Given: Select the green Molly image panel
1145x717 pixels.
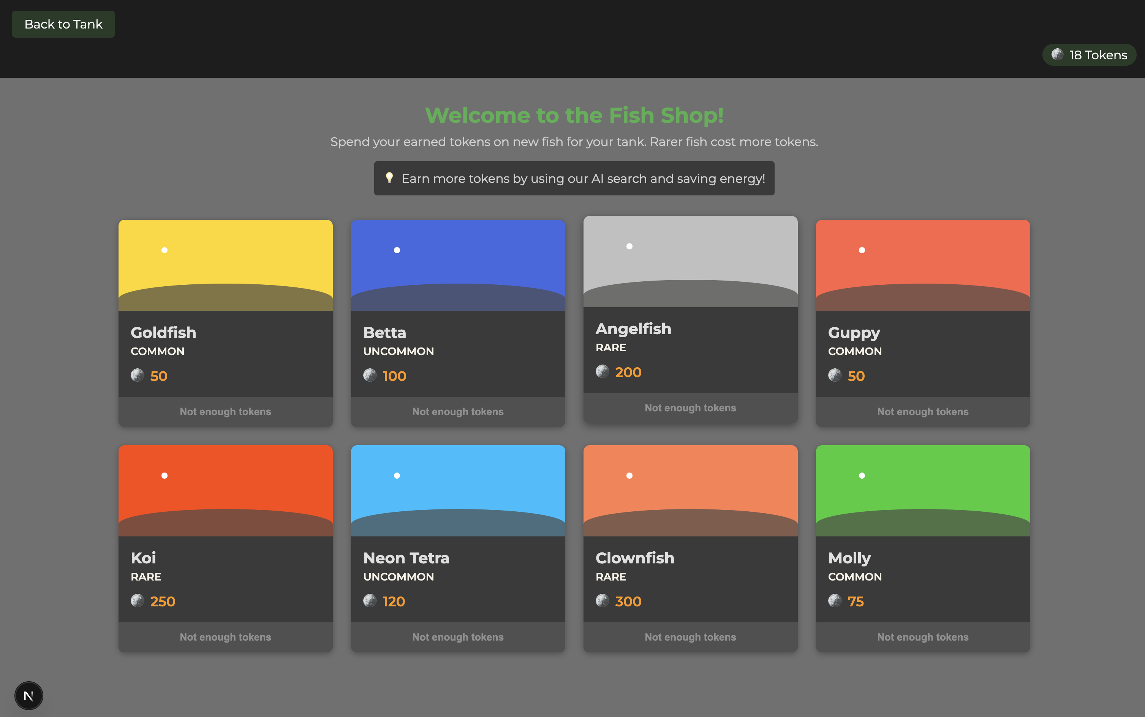Looking at the screenshot, I should tap(922, 490).
